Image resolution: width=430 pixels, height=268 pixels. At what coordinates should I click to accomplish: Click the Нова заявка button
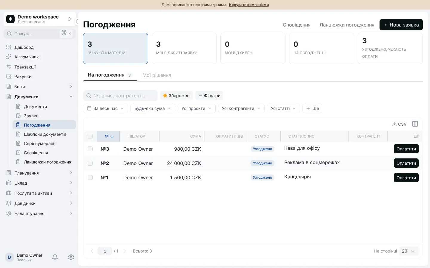[401, 25]
